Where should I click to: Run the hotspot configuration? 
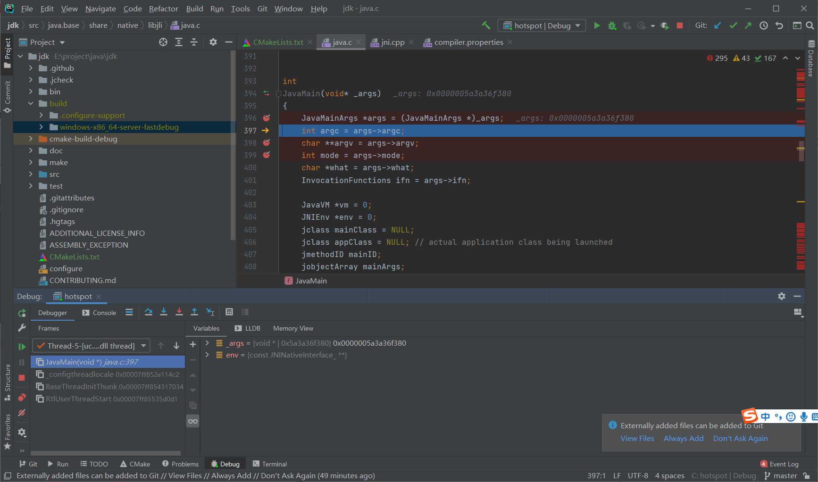(x=597, y=25)
